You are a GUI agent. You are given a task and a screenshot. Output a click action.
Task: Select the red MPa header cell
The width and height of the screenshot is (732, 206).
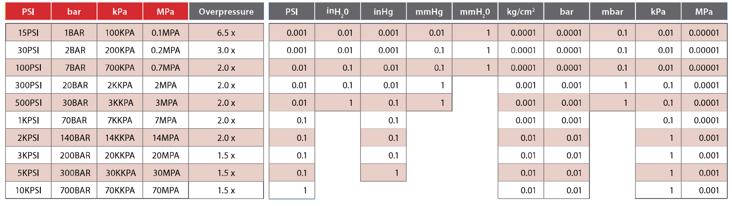point(166,12)
